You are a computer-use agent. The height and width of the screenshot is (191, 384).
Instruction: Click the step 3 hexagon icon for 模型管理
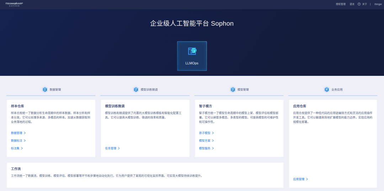point(233,90)
